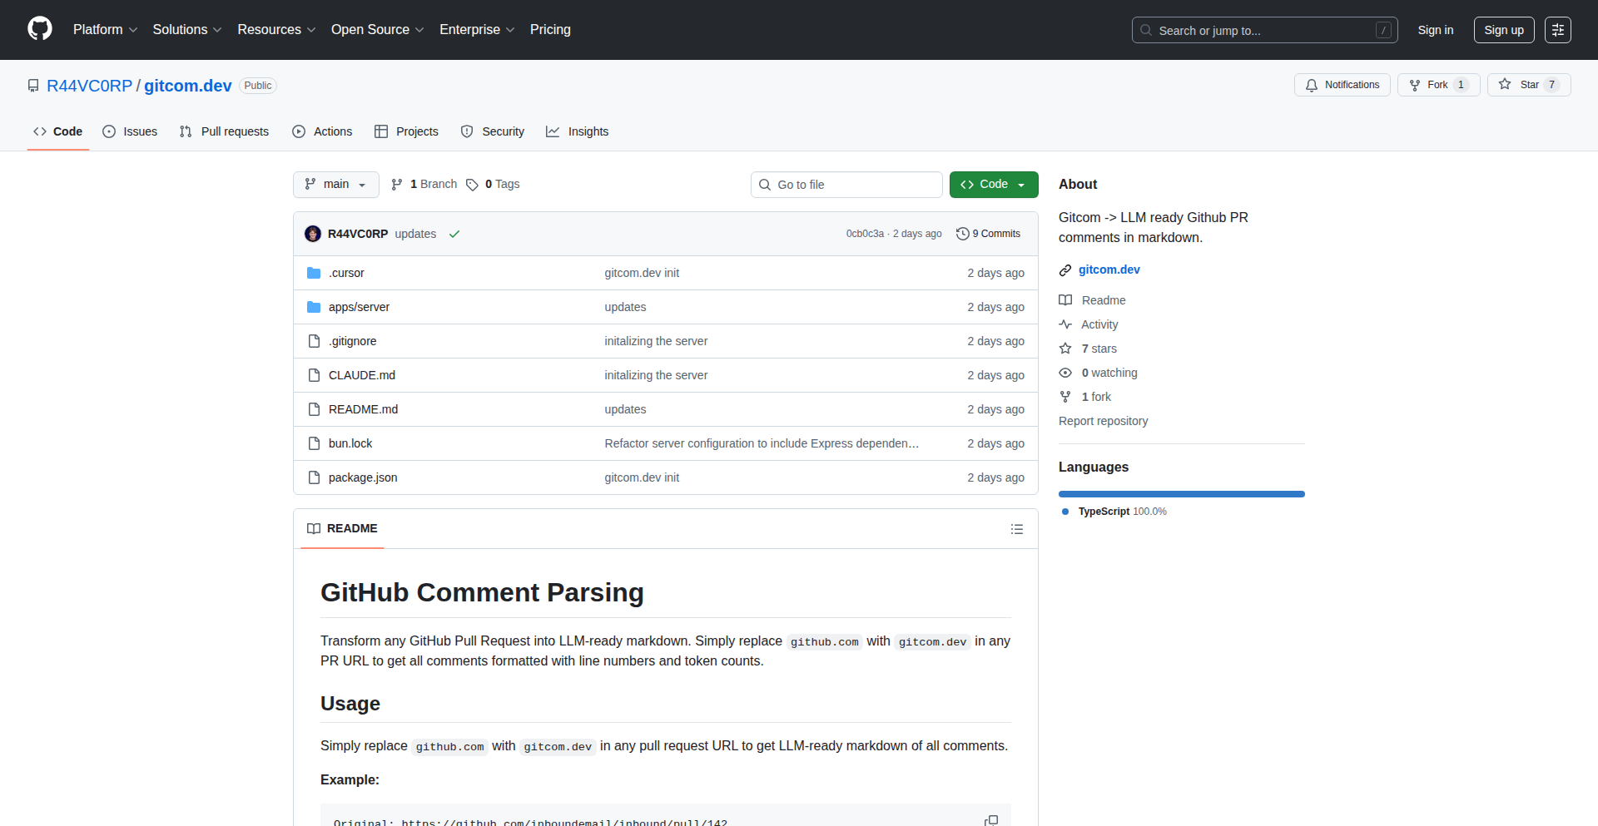Expand the Platform navigation menu
This screenshot has width=1598, height=826.
105,30
